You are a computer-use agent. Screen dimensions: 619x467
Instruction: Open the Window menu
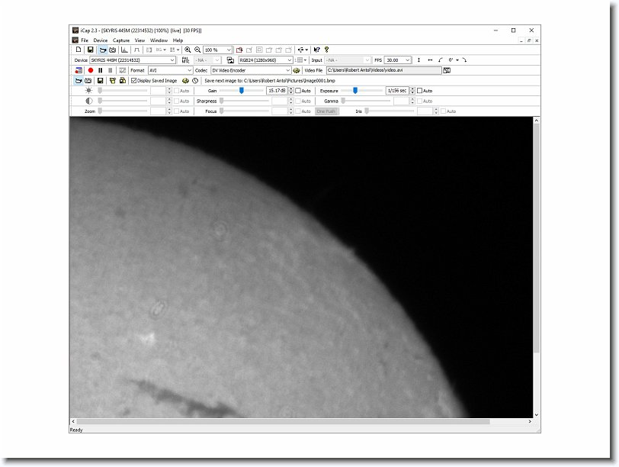click(x=159, y=40)
